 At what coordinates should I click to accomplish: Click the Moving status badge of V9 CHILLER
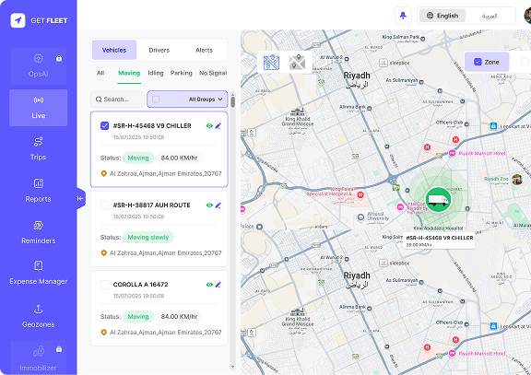tap(138, 158)
